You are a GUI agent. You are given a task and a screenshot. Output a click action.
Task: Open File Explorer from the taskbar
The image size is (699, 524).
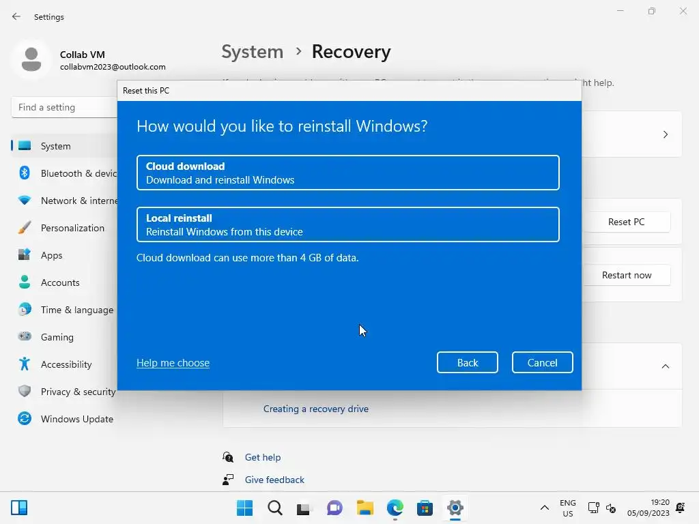tap(365, 508)
